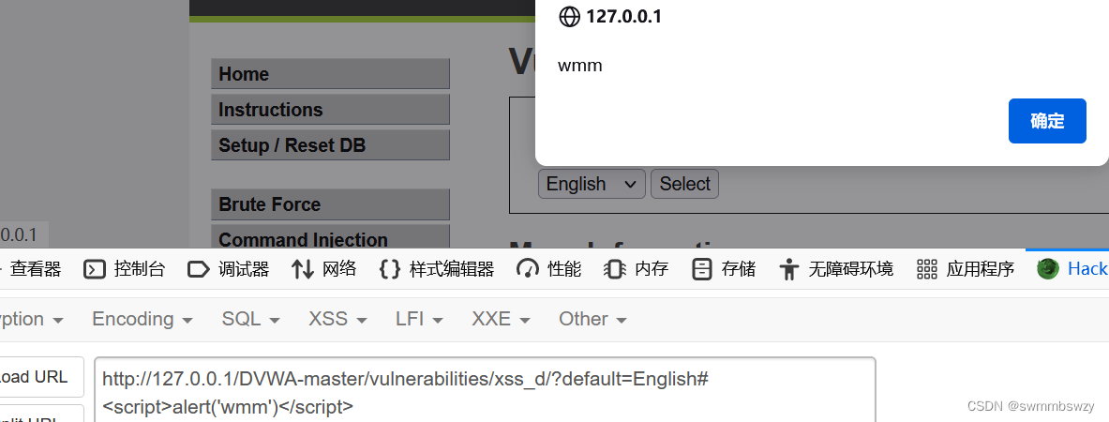This screenshot has height=422, width=1109.
Task: Open the Home menu item
Action: click(330, 74)
